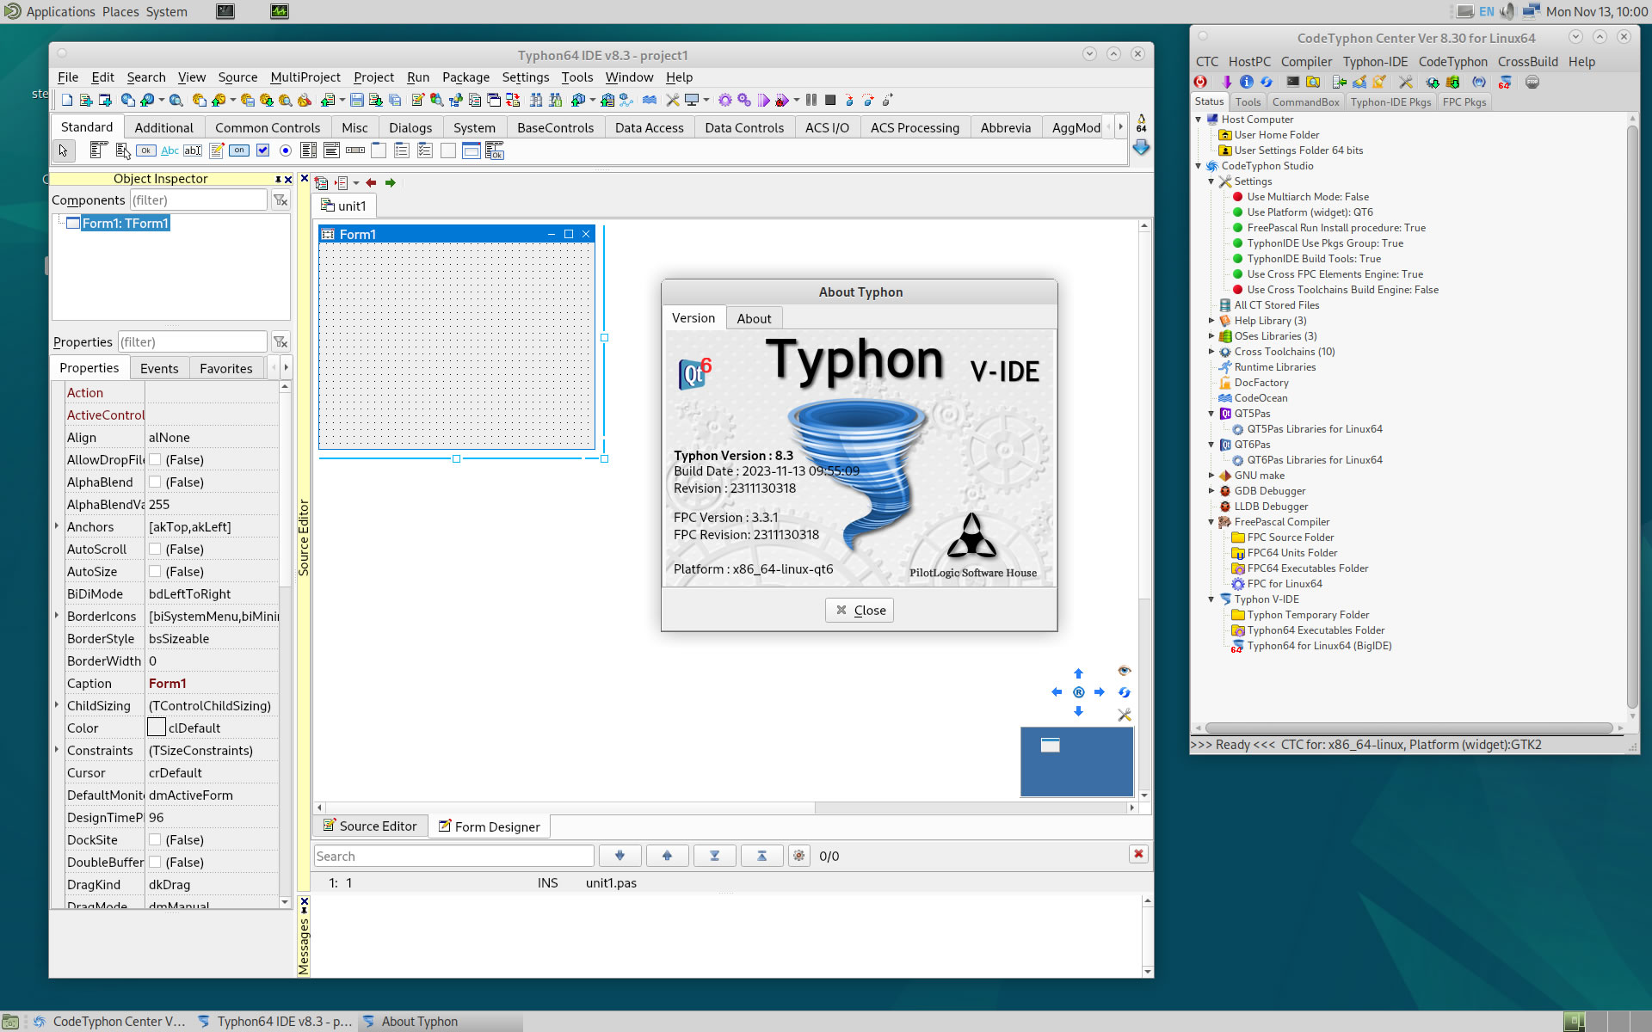The height and width of the screenshot is (1032, 1652).
Task: Click the blue floppy Save icon
Action: coord(356,100)
